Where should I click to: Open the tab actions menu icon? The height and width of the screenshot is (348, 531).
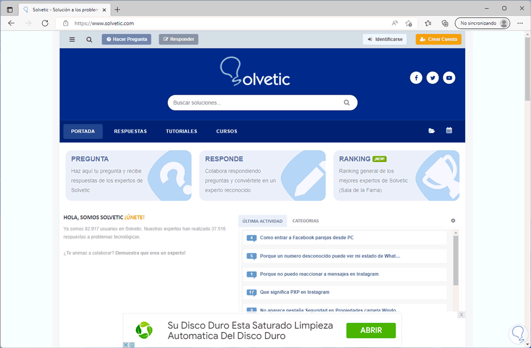tap(10, 10)
